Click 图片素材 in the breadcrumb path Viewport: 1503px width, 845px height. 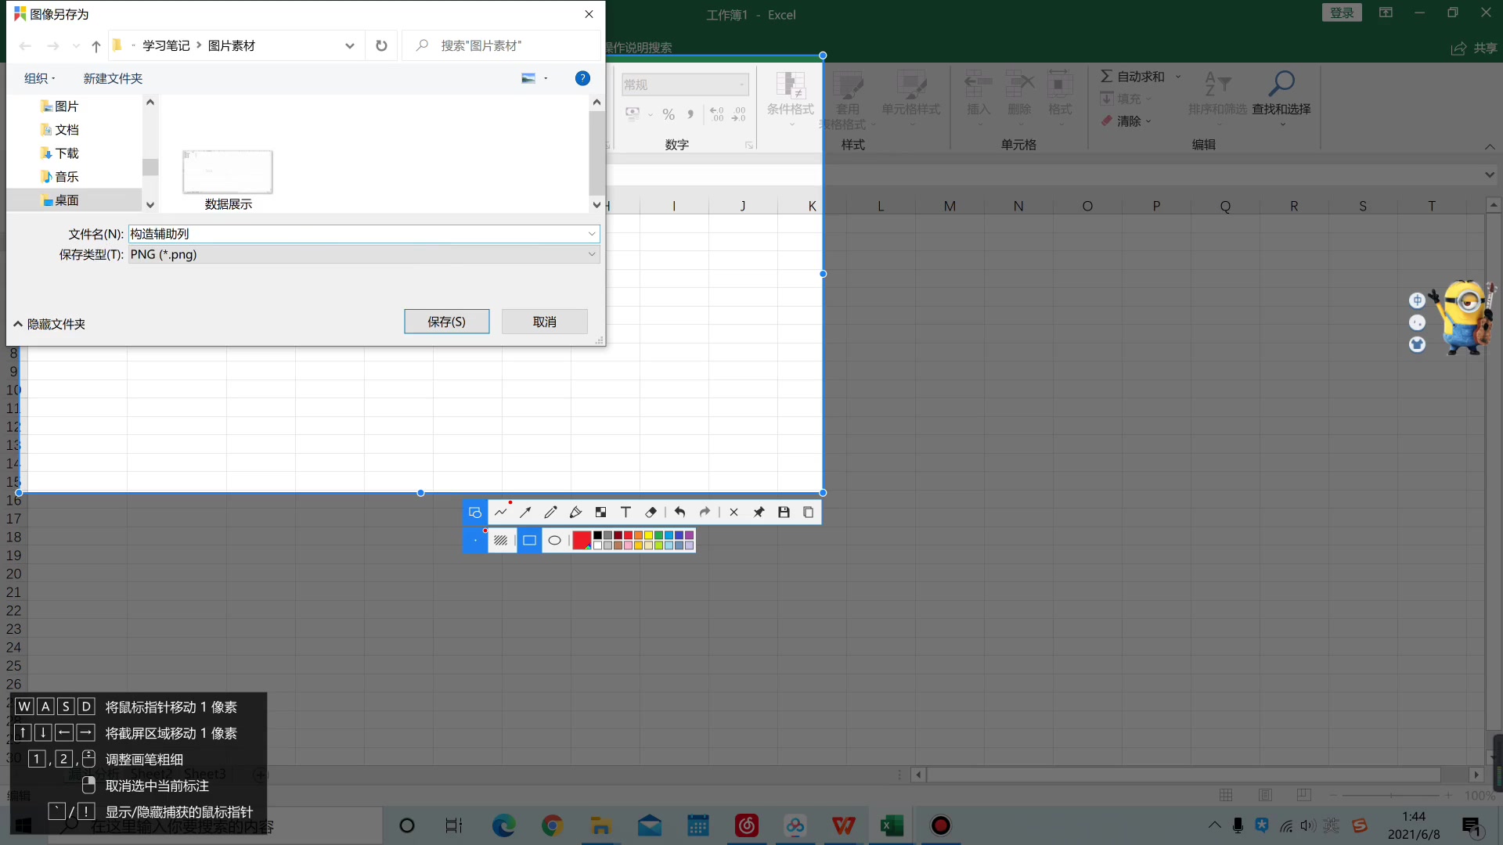coord(232,45)
